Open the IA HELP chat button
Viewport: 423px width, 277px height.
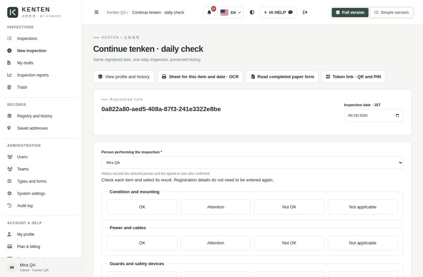point(278,13)
